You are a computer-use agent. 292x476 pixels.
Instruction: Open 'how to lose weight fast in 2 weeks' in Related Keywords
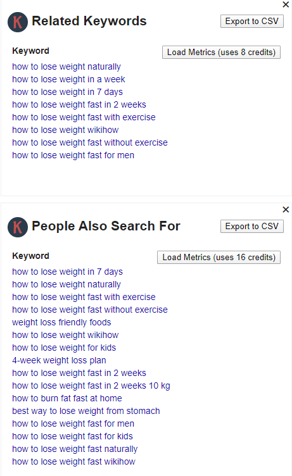coord(79,104)
